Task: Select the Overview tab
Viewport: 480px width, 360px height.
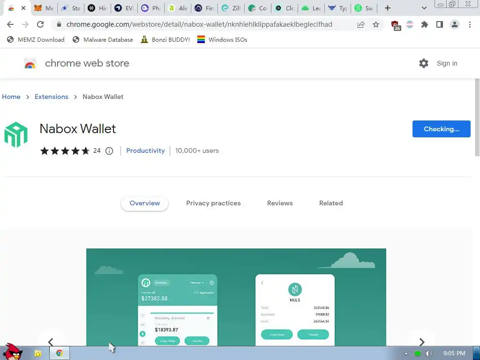Action: pyautogui.click(x=144, y=203)
